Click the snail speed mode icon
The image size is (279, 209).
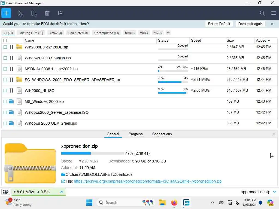click(x=5, y=192)
